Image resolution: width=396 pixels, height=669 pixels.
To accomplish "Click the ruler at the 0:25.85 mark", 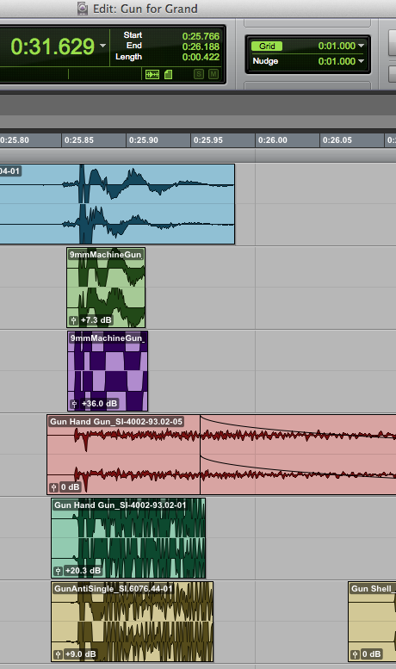I will pyautogui.click(x=79, y=140).
